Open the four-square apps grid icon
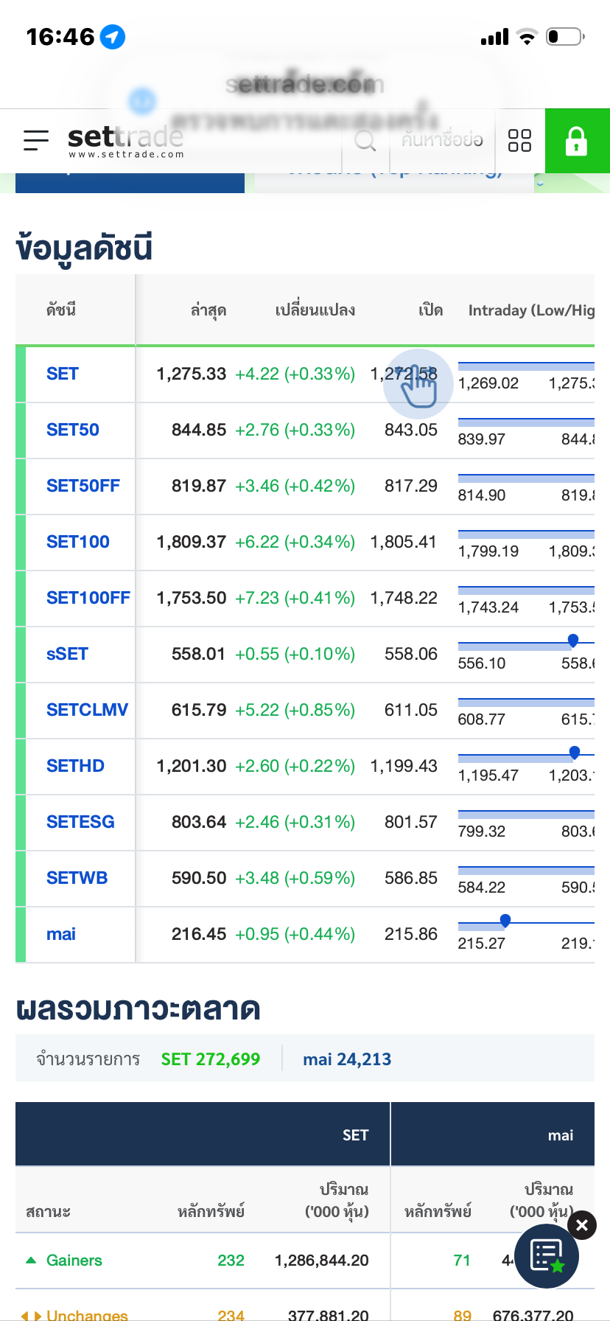This screenshot has height=1321, width=610. coord(519,140)
